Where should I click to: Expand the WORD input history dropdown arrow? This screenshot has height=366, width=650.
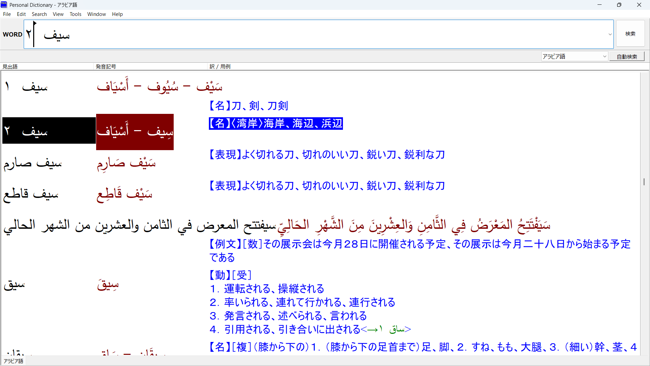coord(610,34)
